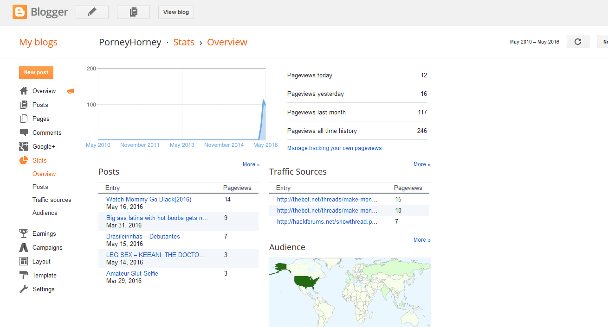Click the View blog button
Viewport: 608px width, 327px height.
pyautogui.click(x=176, y=13)
